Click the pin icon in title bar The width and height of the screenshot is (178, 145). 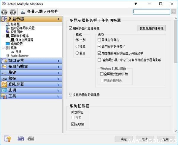136,4
